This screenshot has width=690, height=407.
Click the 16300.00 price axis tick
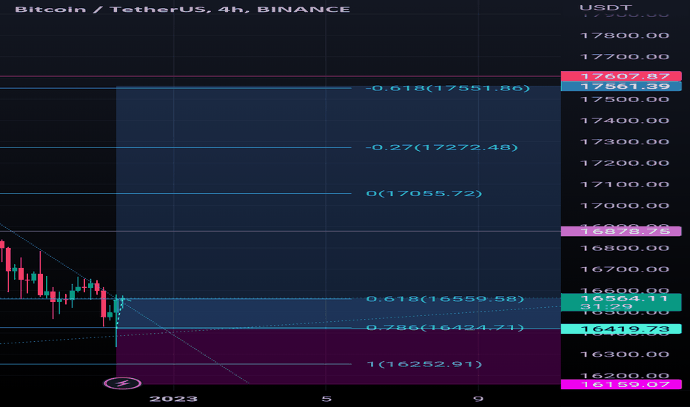625,354
